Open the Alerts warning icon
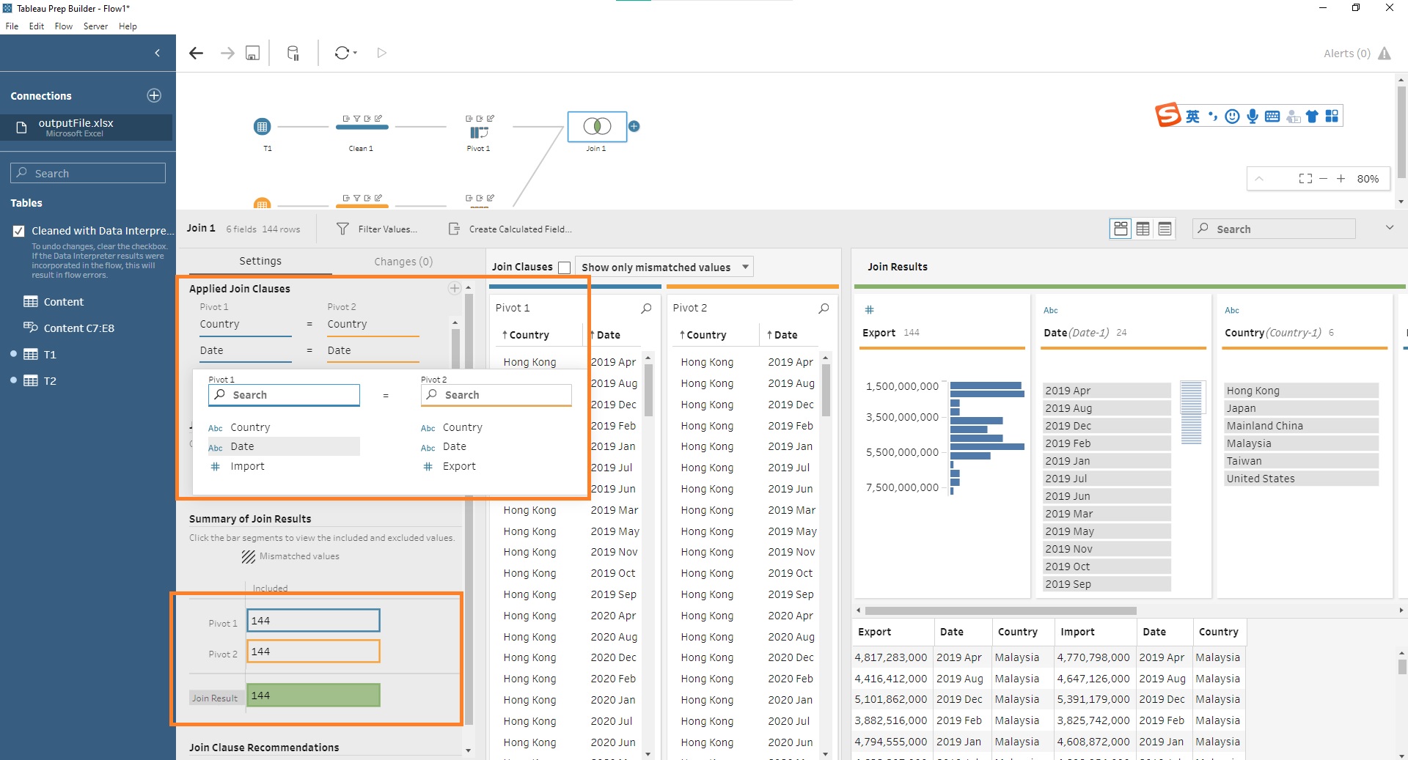 1385,54
